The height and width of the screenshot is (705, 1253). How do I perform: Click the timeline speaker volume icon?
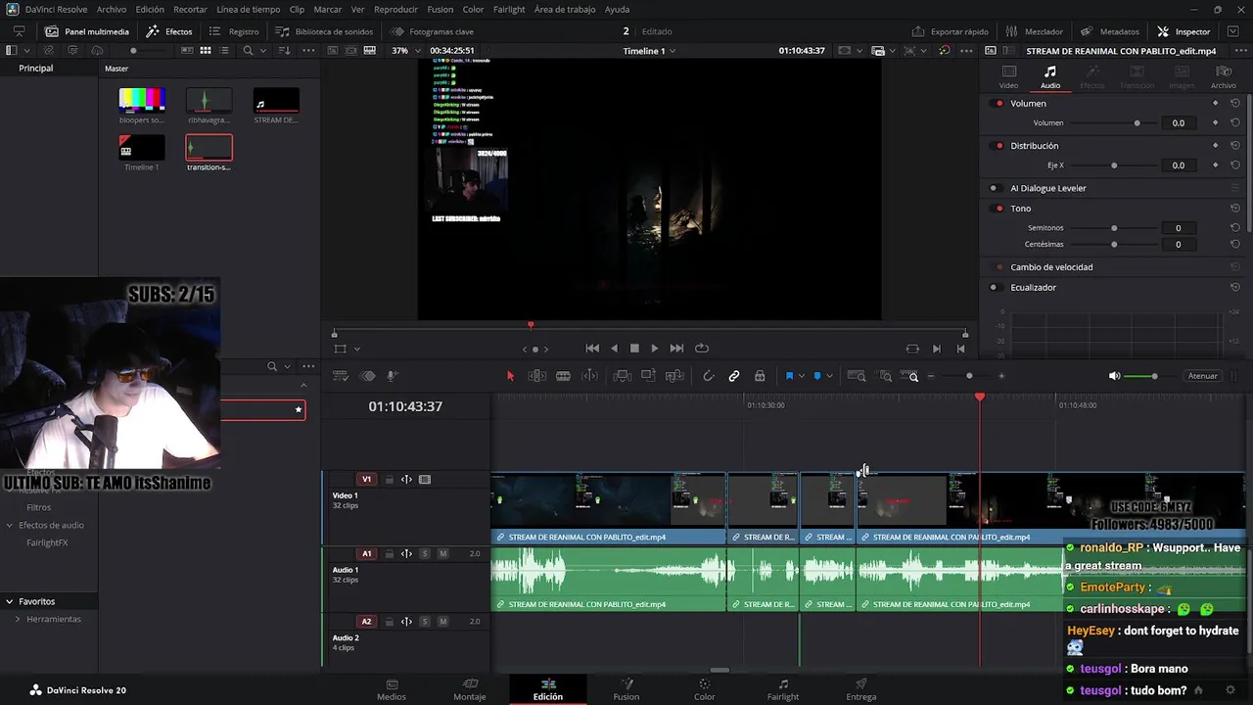point(1114,376)
